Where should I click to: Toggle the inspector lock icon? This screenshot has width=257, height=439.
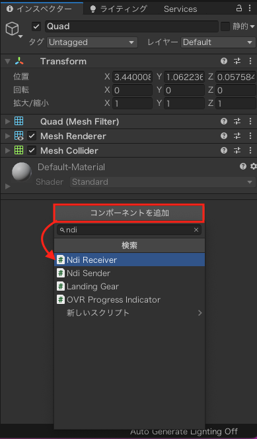[x=239, y=8]
